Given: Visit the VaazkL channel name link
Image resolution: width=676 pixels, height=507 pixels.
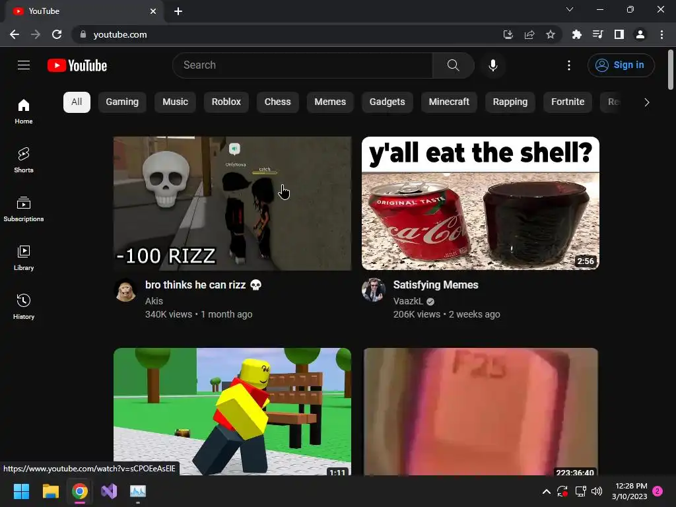Looking at the screenshot, I should click(408, 301).
